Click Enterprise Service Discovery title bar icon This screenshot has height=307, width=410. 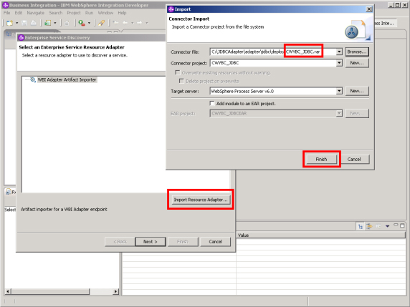pyautogui.click(x=22, y=38)
